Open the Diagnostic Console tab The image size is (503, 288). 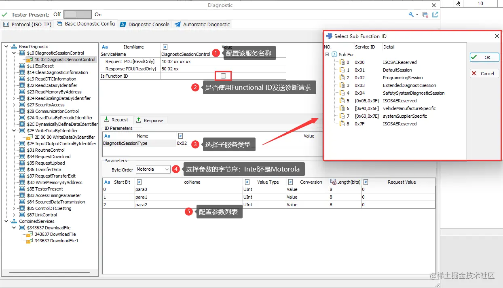tap(145, 24)
